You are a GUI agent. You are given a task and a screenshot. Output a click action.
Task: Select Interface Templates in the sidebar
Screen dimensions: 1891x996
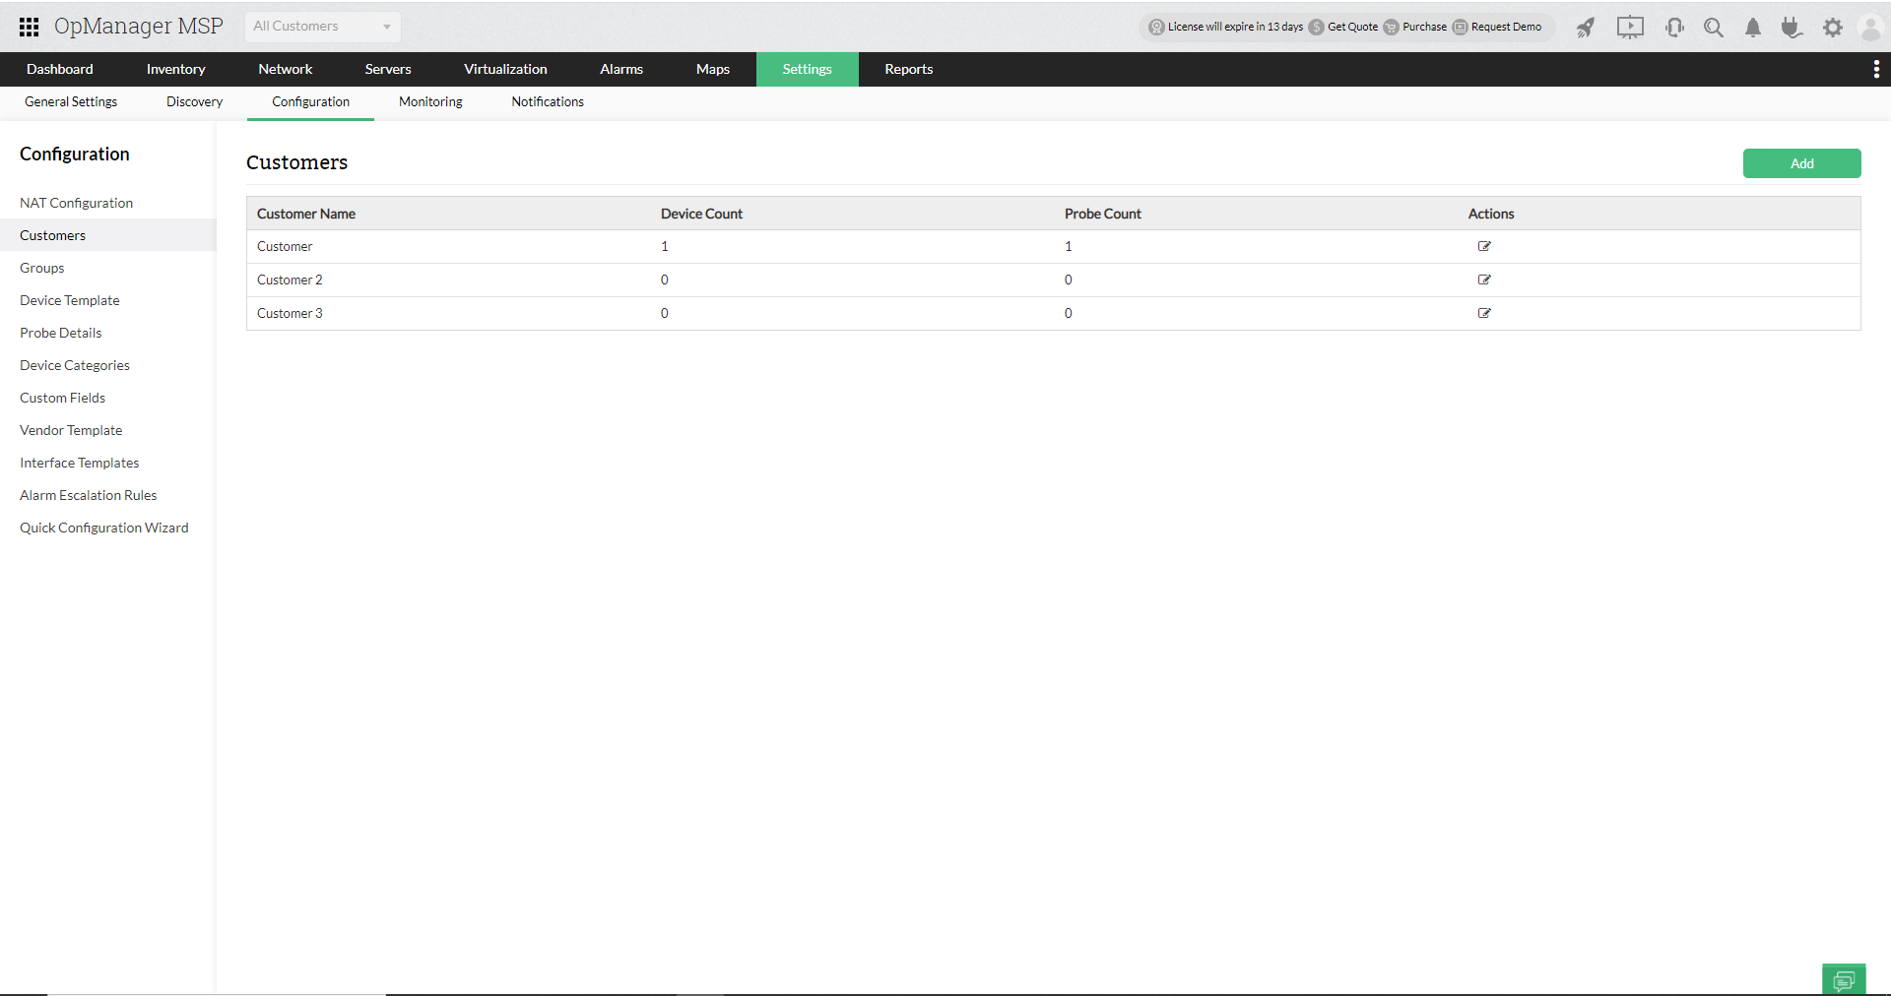[79, 463]
